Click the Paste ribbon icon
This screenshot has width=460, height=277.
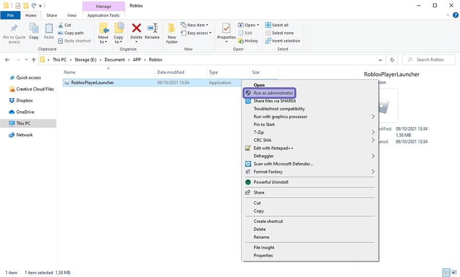click(x=49, y=28)
